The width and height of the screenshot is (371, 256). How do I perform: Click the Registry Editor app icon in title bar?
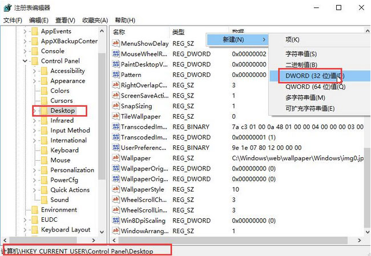[6, 7]
